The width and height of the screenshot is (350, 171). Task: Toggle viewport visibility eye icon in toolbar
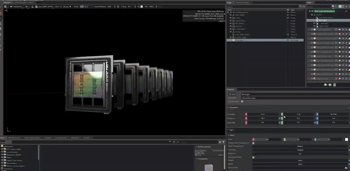[27, 6]
